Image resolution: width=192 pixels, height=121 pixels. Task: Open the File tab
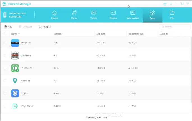pyautogui.click(x=172, y=15)
